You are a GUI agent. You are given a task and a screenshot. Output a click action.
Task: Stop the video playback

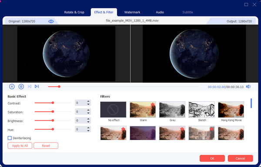21,87
